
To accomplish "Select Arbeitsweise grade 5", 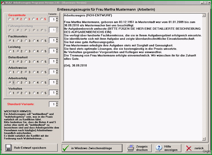I will [42, 72].
